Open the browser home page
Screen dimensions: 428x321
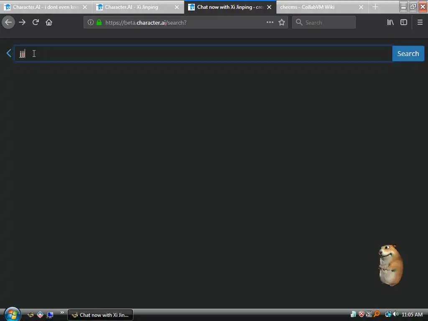tap(49, 23)
